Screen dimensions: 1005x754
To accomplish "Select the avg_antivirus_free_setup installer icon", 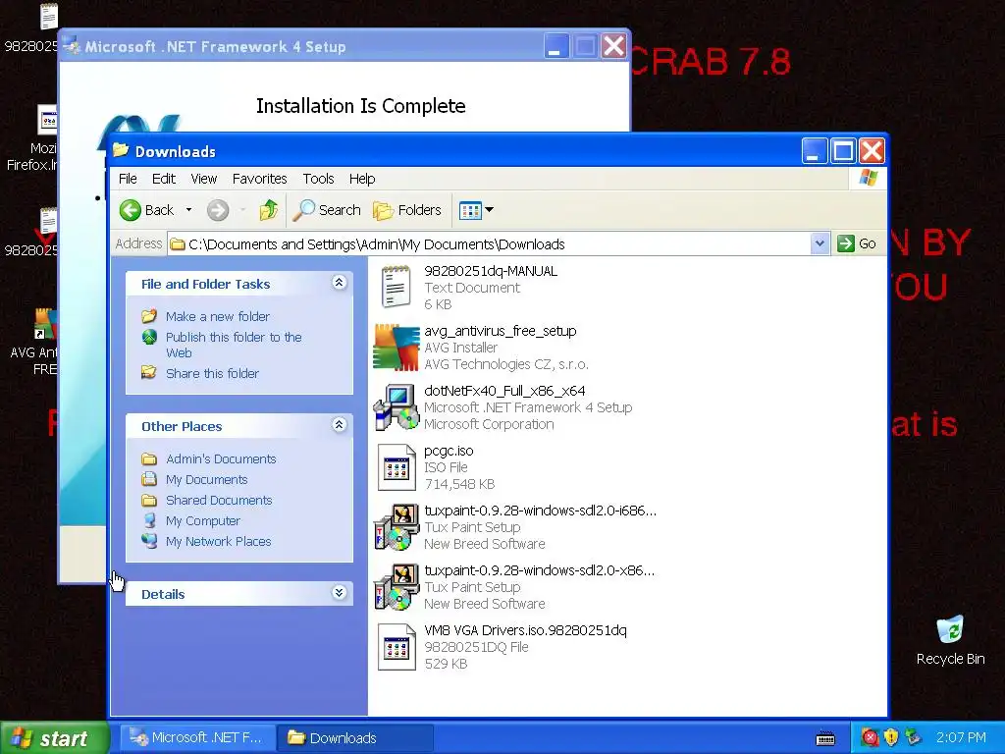I will click(x=397, y=347).
